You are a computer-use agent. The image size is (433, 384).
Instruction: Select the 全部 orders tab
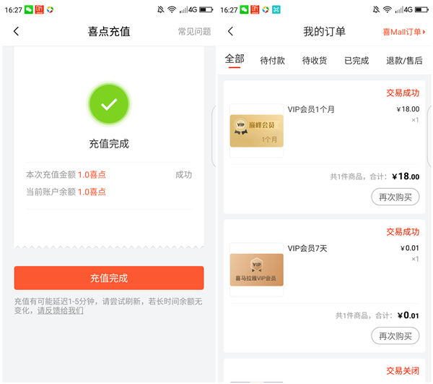click(x=235, y=60)
